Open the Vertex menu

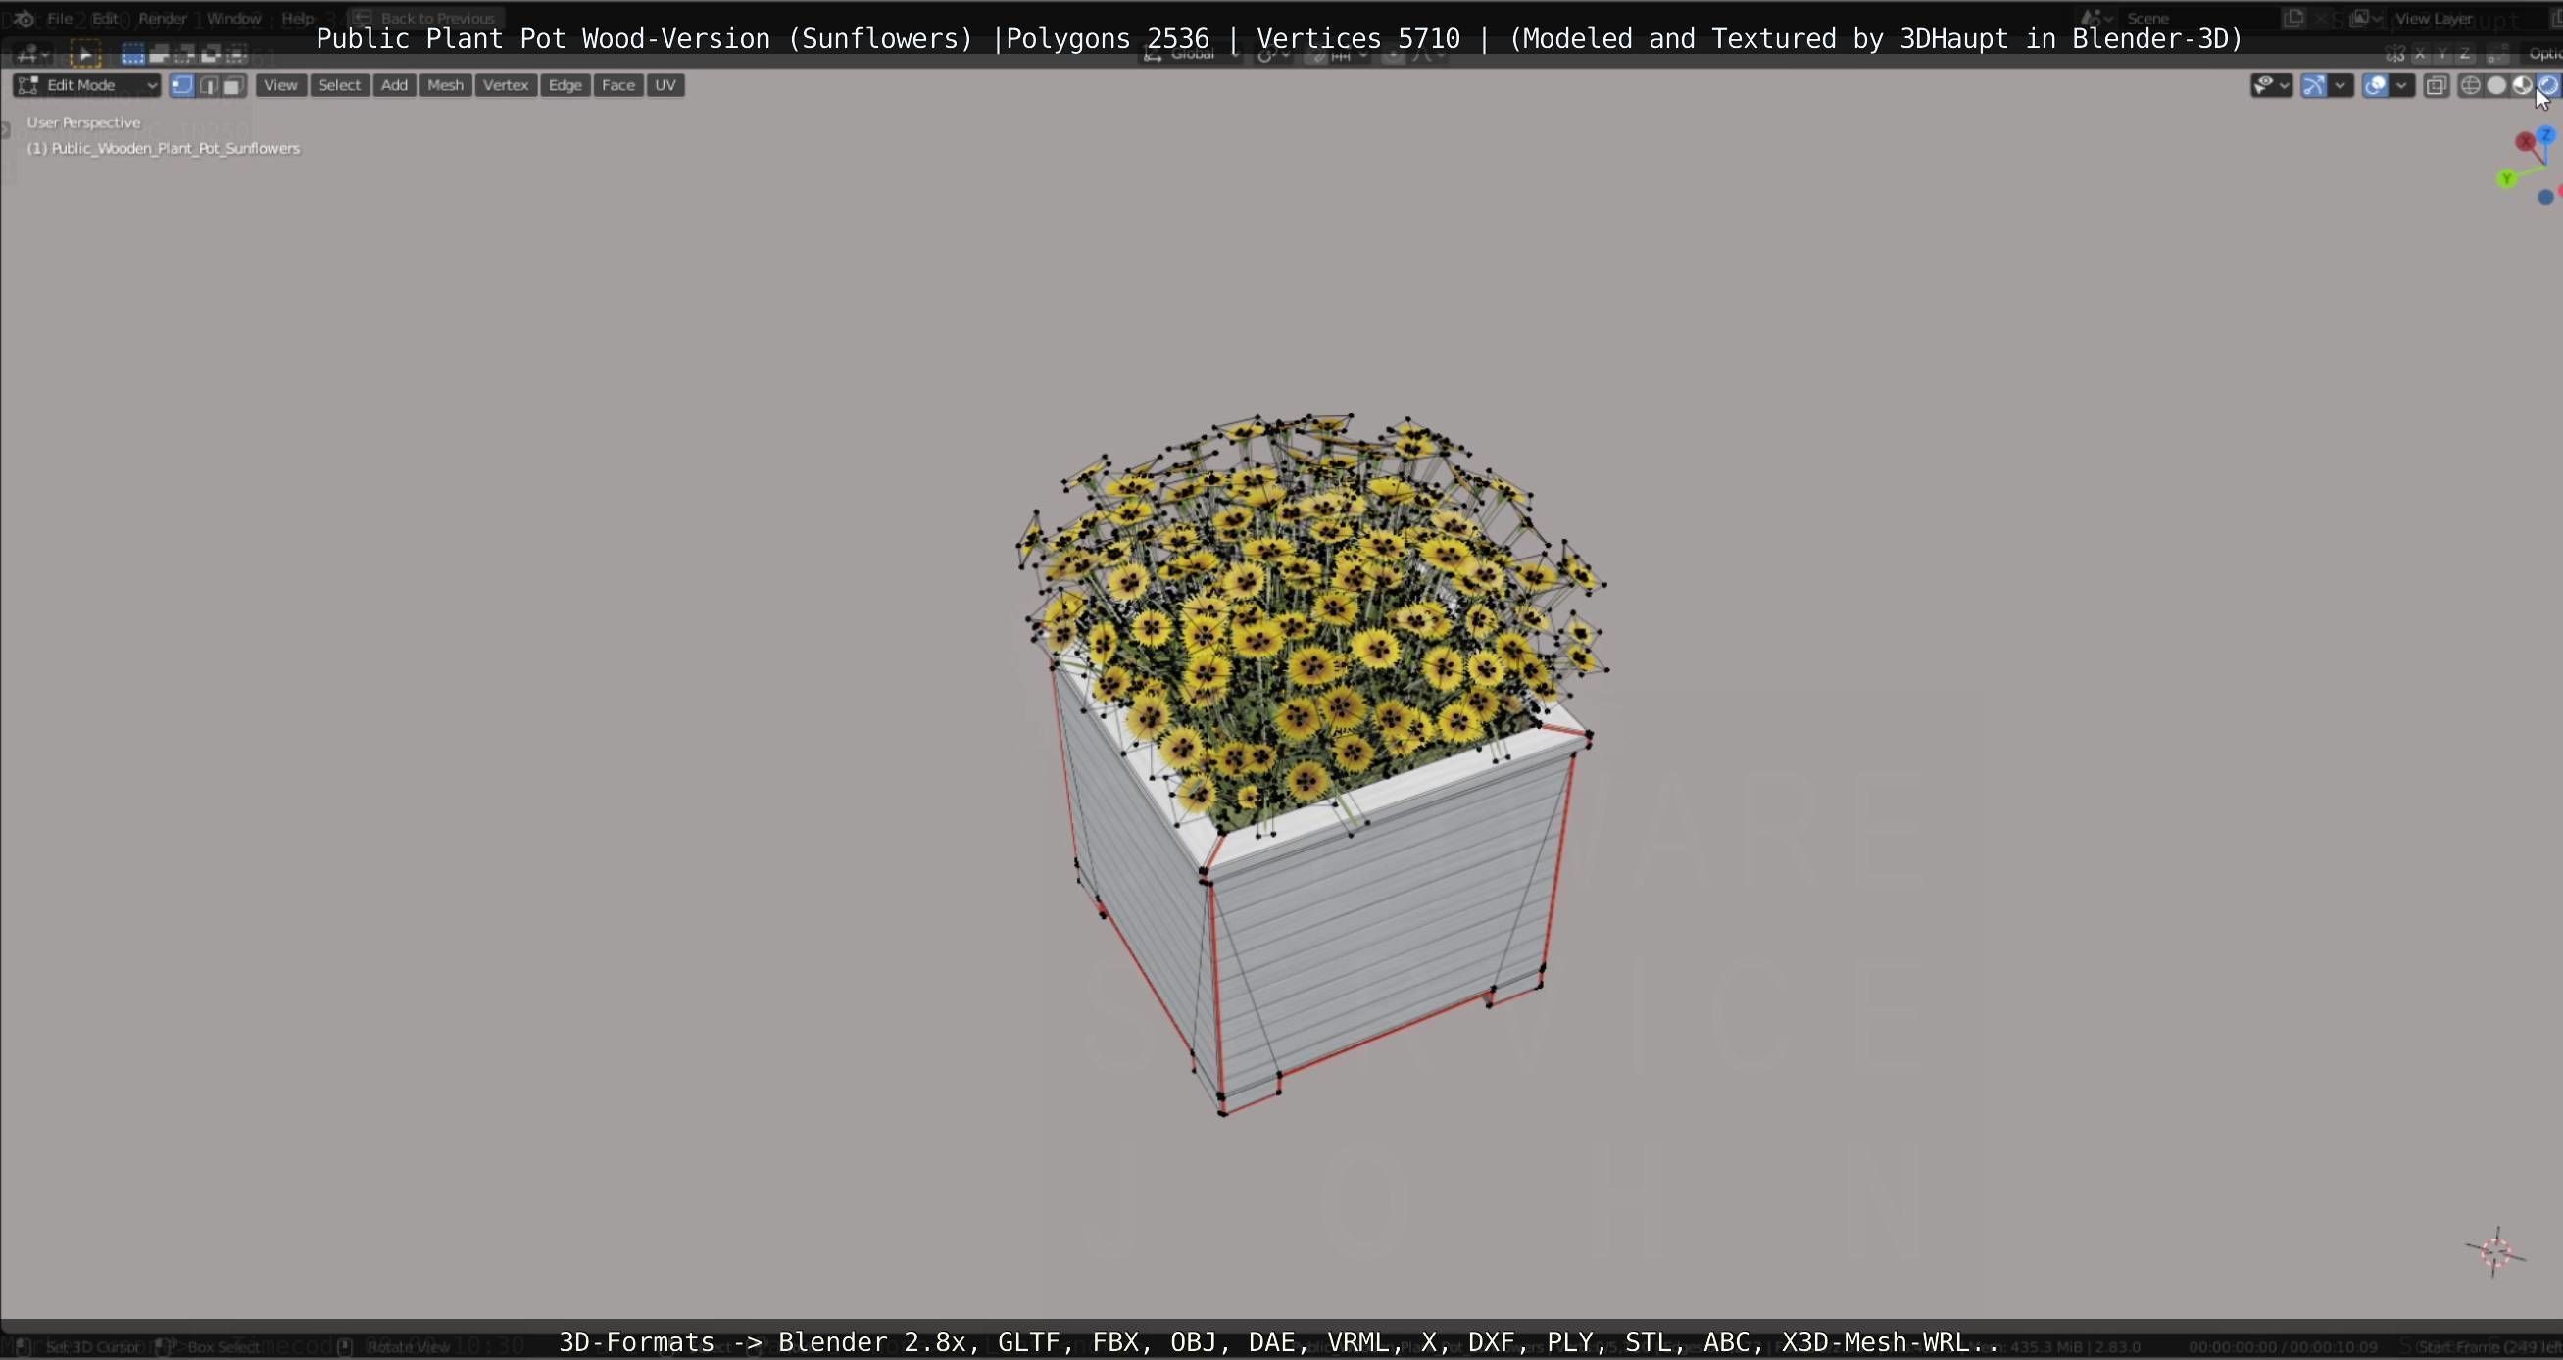[x=506, y=85]
